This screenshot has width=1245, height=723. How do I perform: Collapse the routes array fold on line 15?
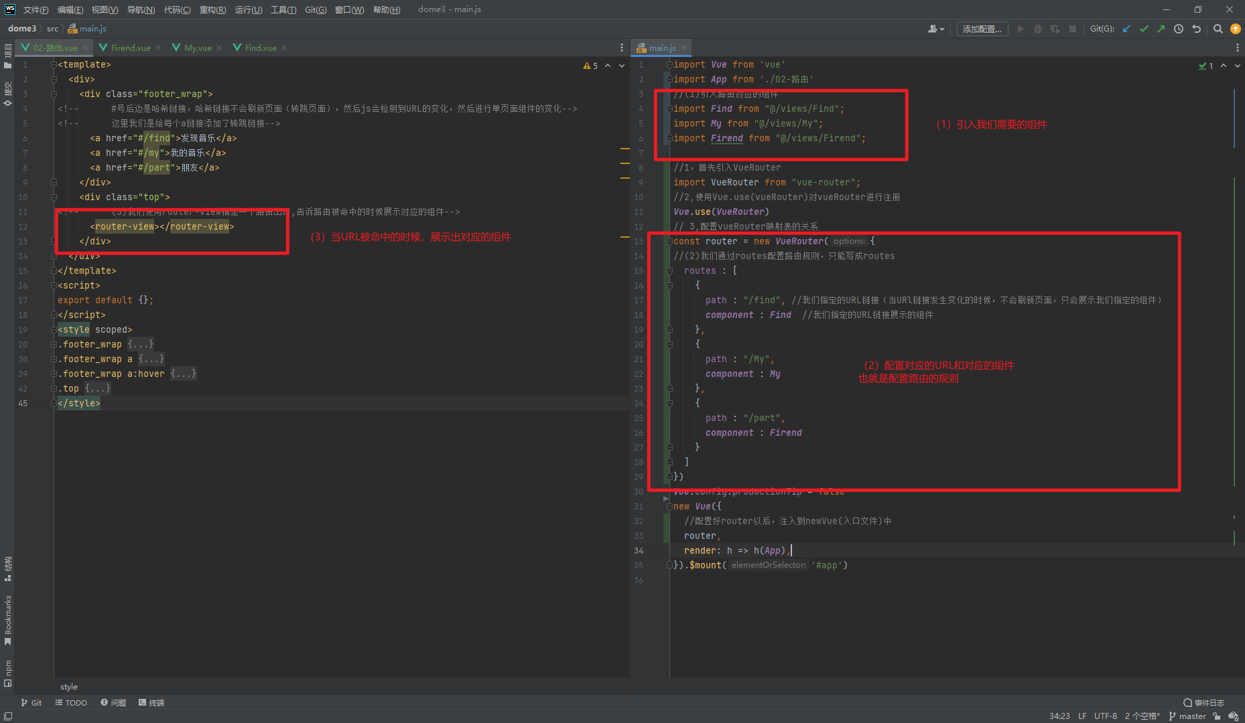[669, 270]
